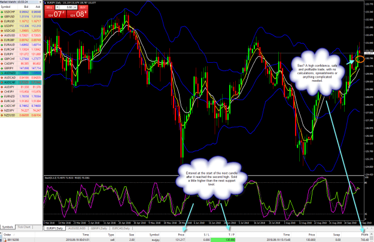
Task: Sort by the Swap column header
Action: point(336,235)
